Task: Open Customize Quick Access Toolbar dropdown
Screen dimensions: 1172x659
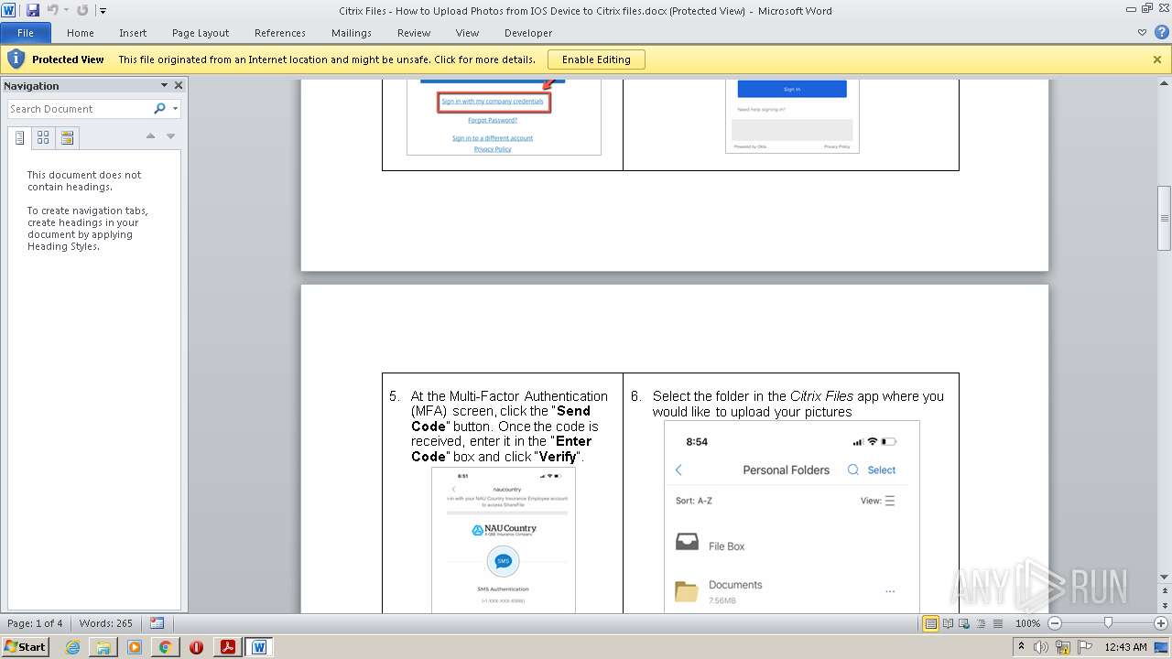Action: pos(103,11)
